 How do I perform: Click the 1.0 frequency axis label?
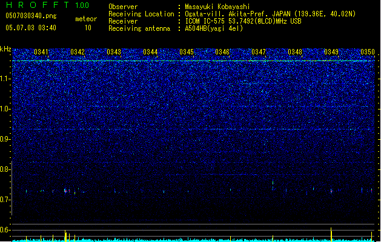pos(5,109)
